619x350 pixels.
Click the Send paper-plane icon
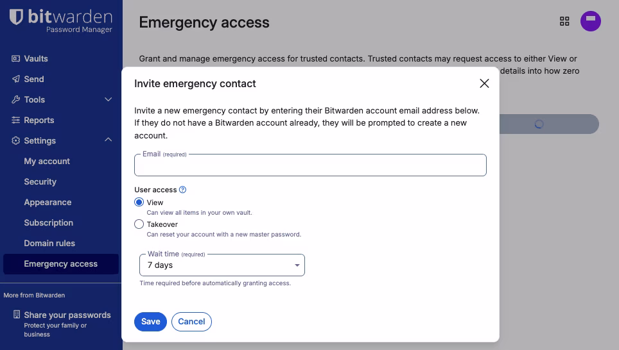pos(16,79)
